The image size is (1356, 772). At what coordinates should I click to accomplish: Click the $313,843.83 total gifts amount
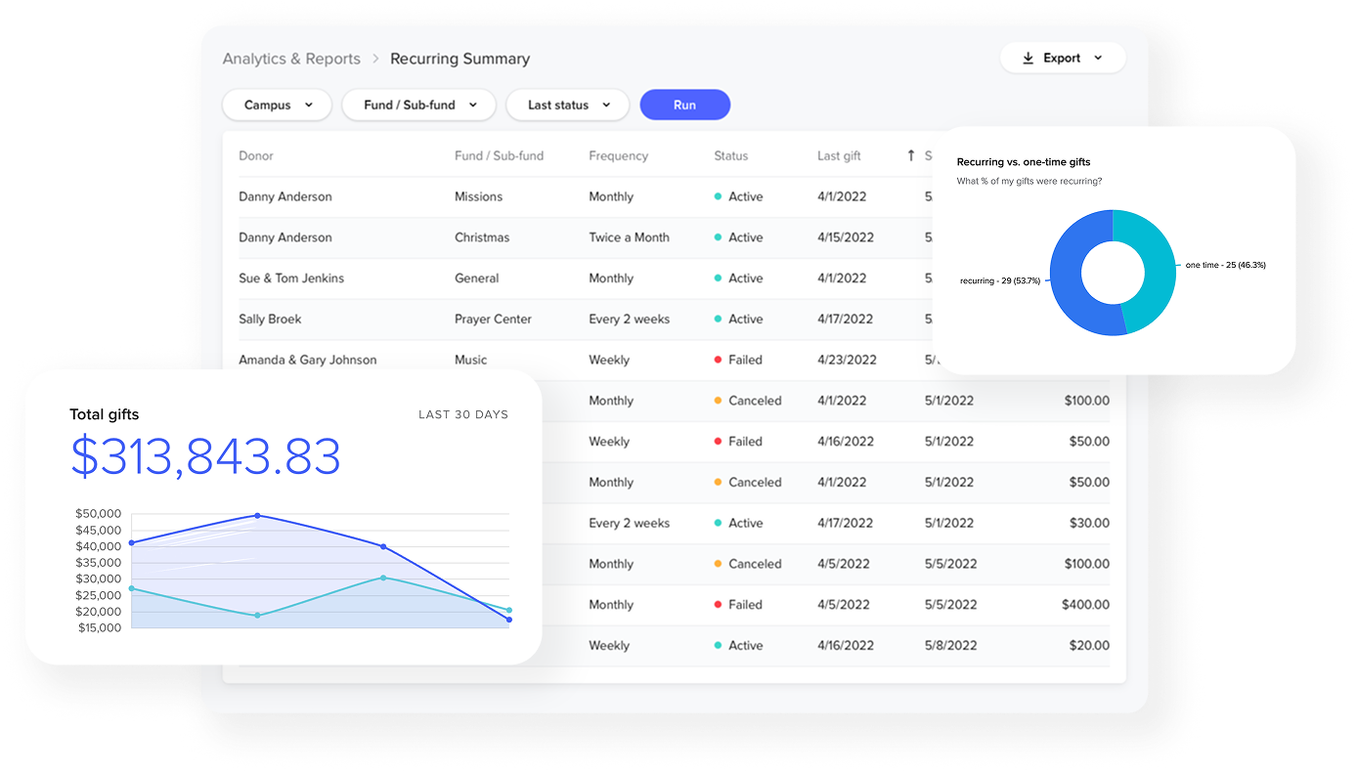click(205, 457)
